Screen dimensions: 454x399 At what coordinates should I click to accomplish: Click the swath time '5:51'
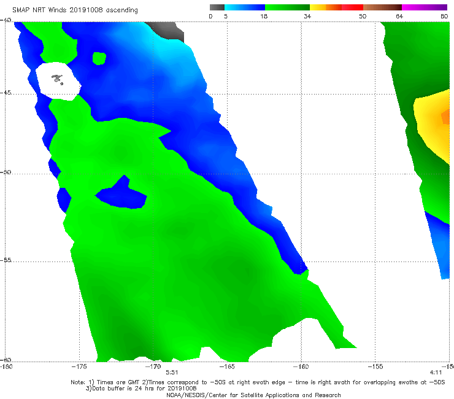point(172,373)
